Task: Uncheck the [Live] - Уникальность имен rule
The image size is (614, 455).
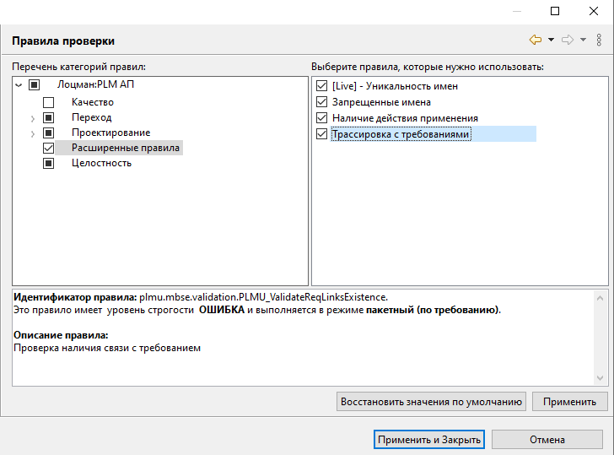Action: tap(321, 86)
